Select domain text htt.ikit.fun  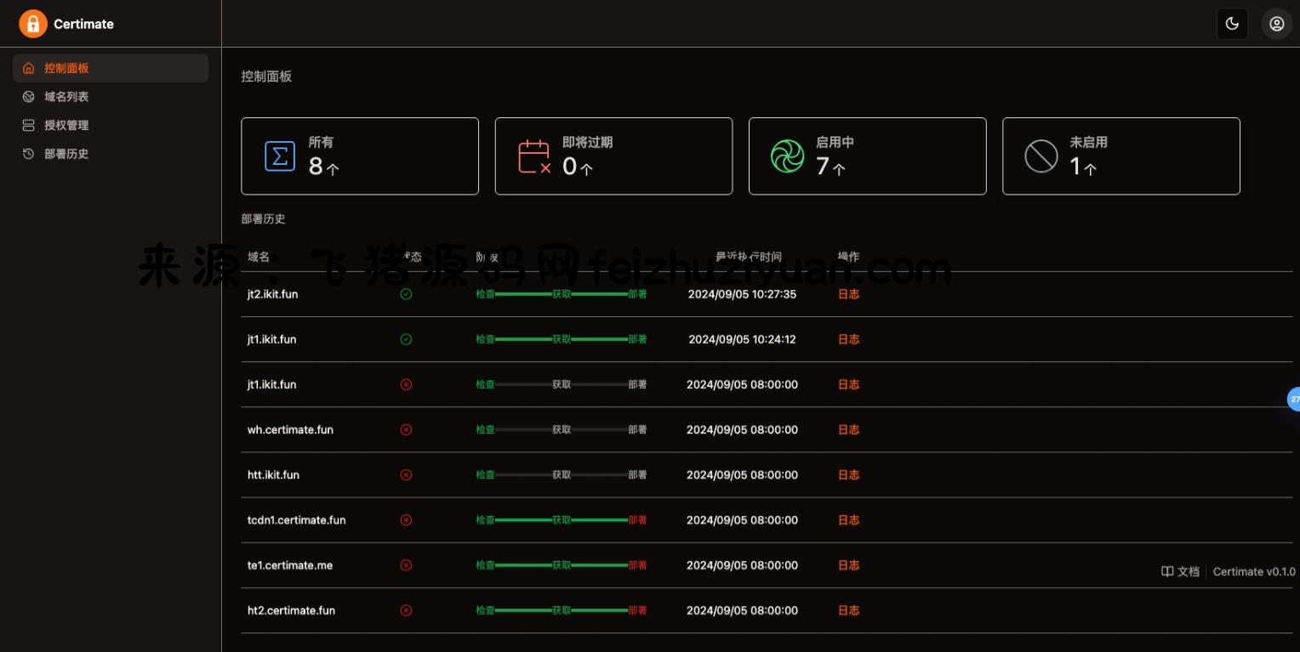point(273,474)
